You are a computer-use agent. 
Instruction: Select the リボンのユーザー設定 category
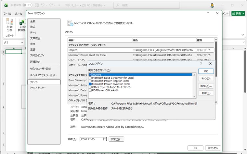44,69
